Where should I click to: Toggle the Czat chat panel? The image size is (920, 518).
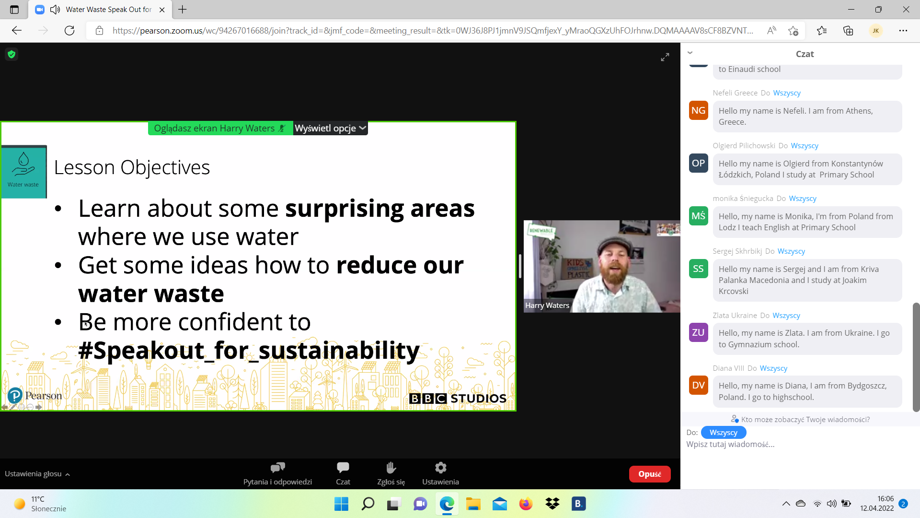point(343,473)
